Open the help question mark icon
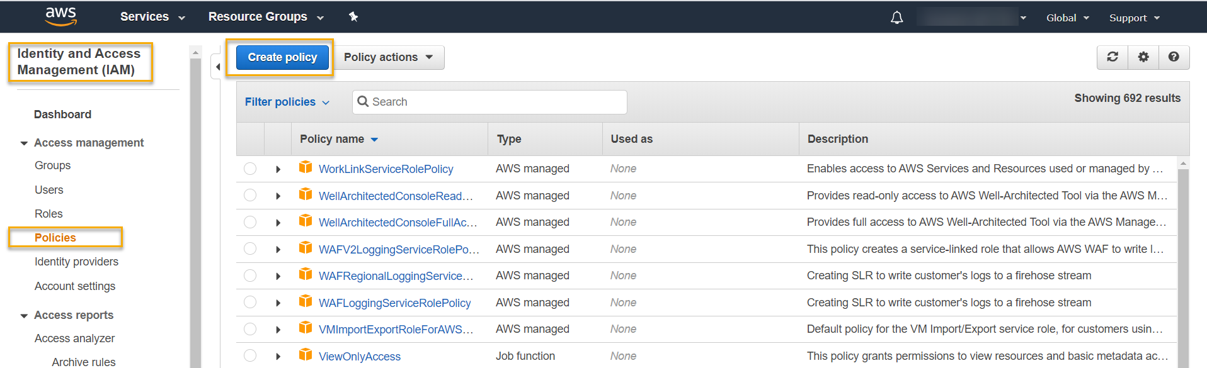 (x=1174, y=57)
